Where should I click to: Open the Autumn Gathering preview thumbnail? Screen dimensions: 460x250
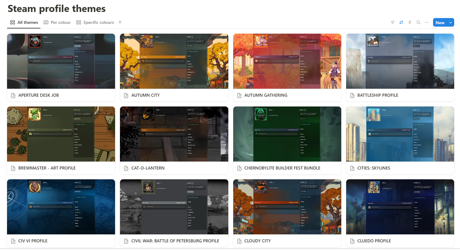pyautogui.click(x=287, y=61)
